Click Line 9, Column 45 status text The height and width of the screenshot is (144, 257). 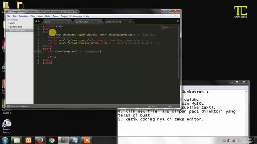20,106
